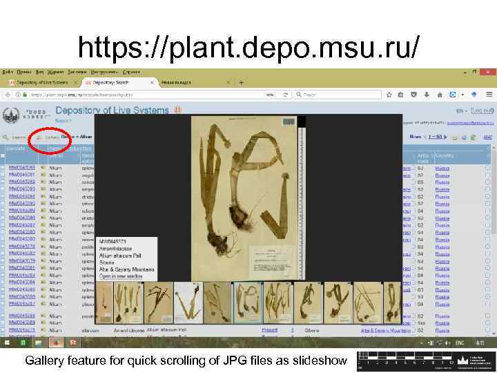Click the MSU university logo
Image resolution: width=497 pixels, height=373 pixels.
click(x=11, y=115)
